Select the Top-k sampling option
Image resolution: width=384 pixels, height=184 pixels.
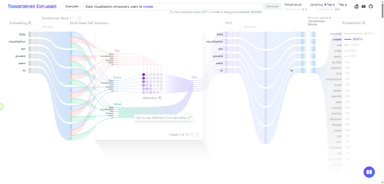pyautogui.click(x=329, y=4)
